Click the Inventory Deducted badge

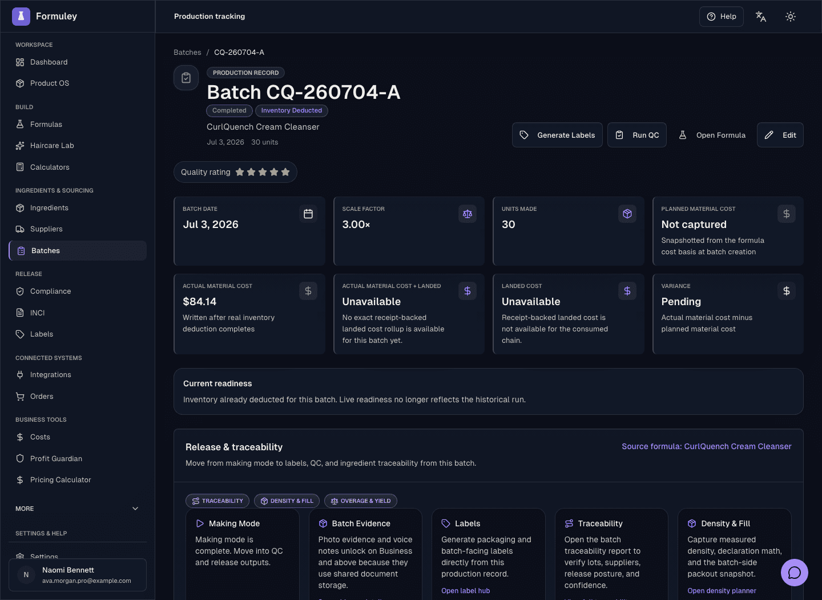[292, 111]
